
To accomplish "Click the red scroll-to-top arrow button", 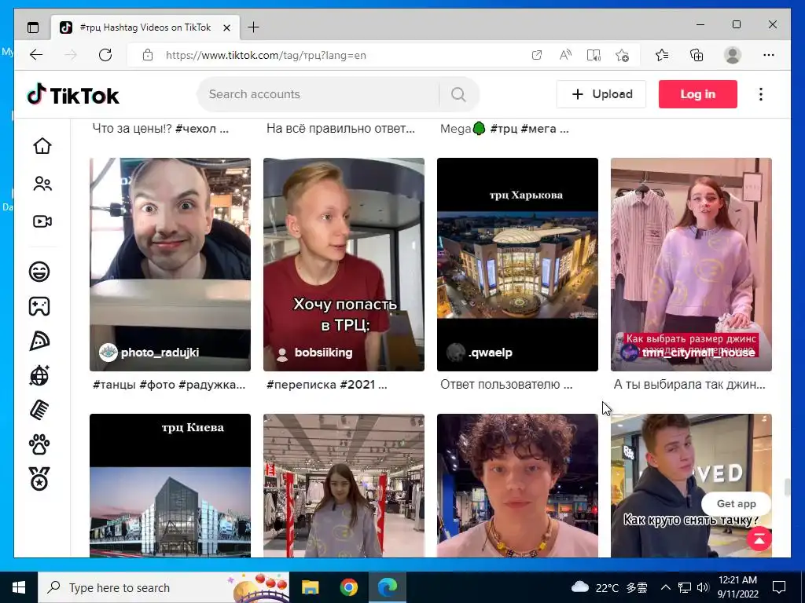I will coord(759,539).
